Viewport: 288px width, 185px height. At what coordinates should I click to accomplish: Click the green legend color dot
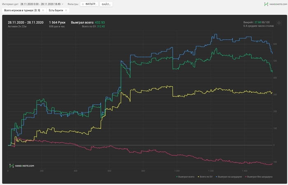click(177, 176)
